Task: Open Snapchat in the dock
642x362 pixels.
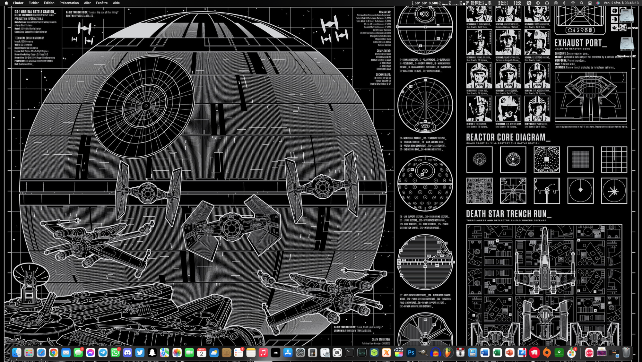Action: click(x=152, y=353)
